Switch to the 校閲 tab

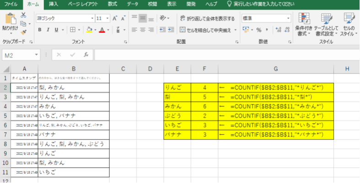(152, 5)
